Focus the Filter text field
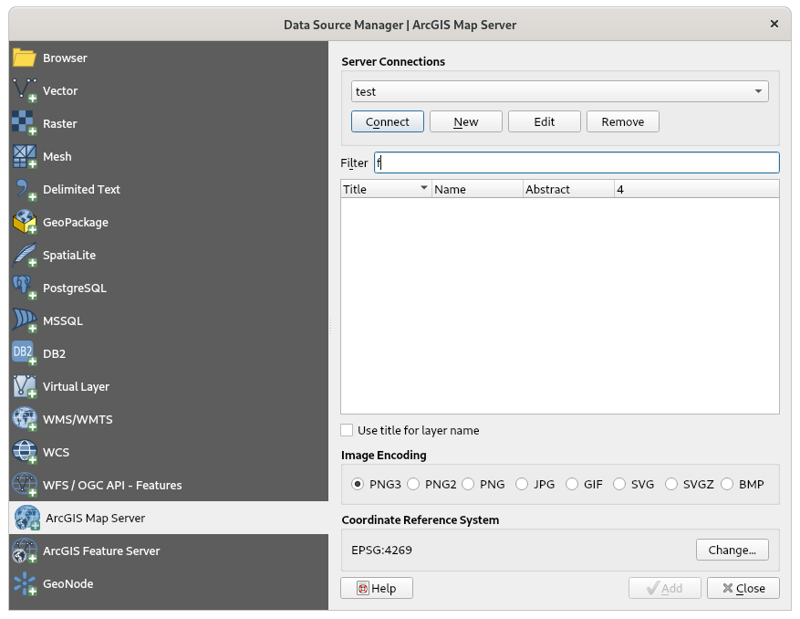This screenshot has width=800, height=619. 577,163
